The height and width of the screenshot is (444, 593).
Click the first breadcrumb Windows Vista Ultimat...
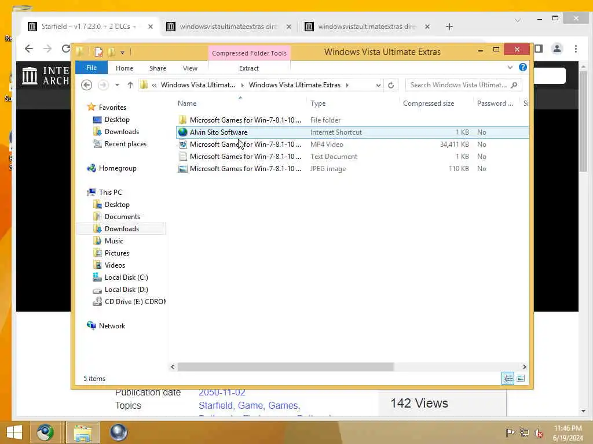(x=198, y=85)
